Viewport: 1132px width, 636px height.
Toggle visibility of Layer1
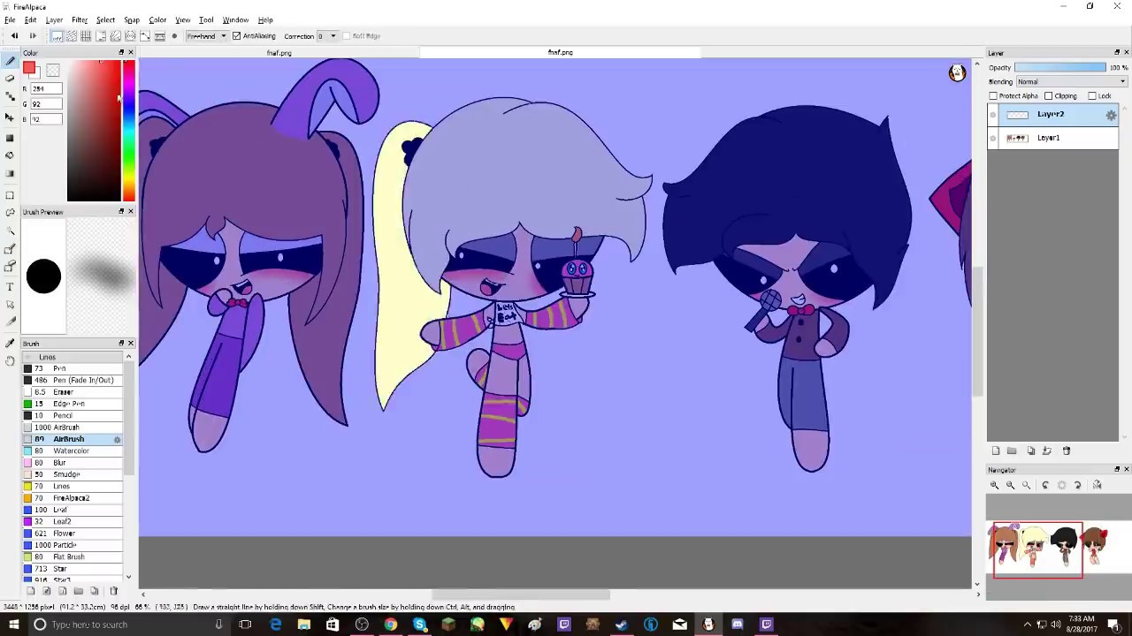click(993, 138)
